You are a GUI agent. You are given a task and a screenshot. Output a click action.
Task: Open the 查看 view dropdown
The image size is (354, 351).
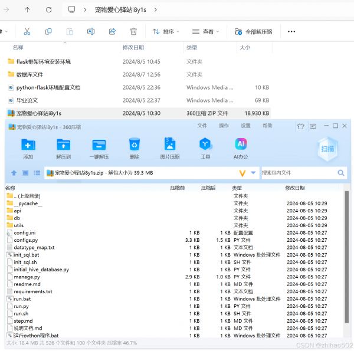pos(205,32)
